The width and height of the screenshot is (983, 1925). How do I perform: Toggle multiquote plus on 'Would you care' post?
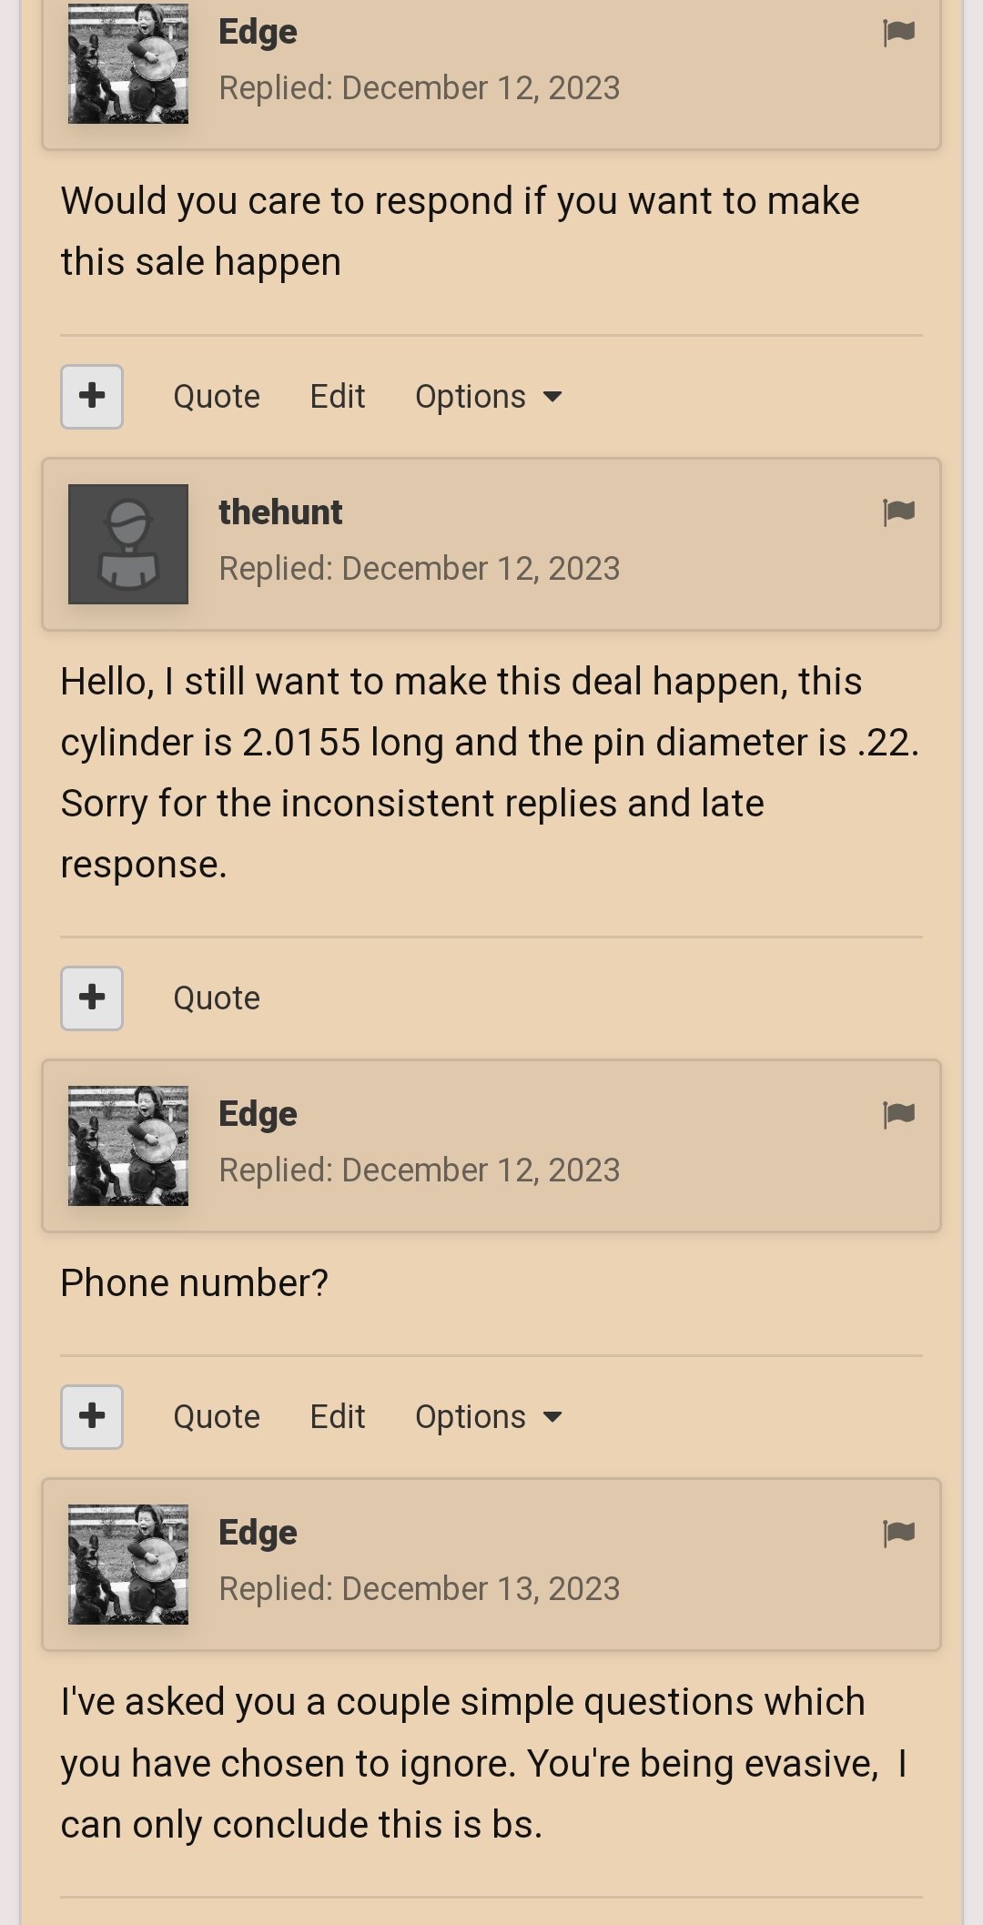[92, 397]
